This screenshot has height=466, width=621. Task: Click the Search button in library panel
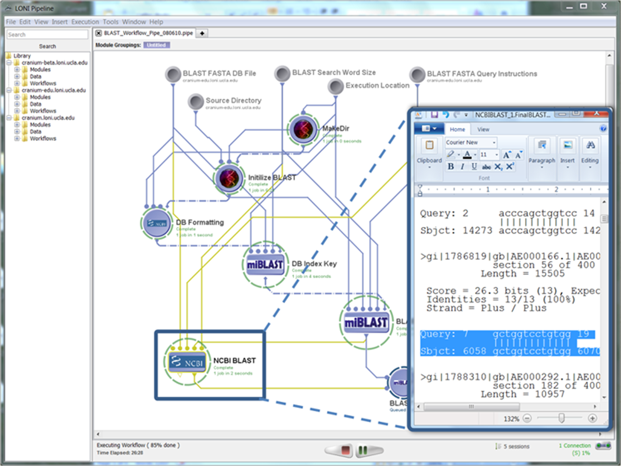(x=47, y=46)
